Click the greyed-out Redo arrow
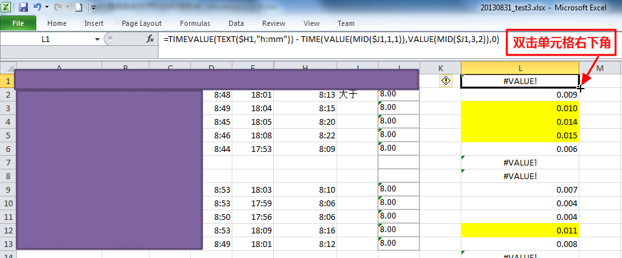 point(58,6)
